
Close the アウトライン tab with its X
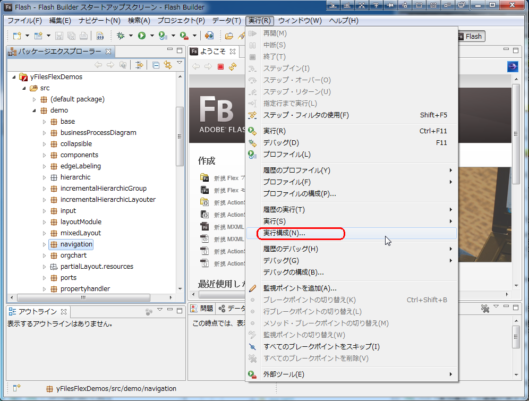(x=64, y=312)
